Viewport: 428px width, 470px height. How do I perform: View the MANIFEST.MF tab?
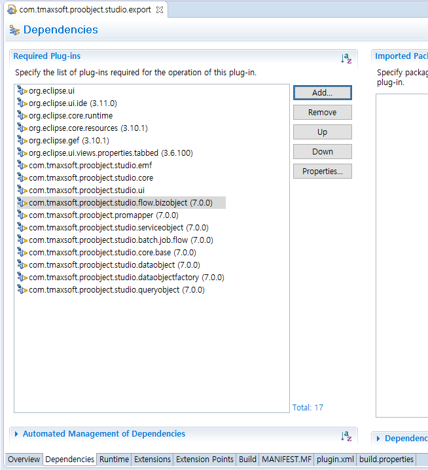coord(287,460)
